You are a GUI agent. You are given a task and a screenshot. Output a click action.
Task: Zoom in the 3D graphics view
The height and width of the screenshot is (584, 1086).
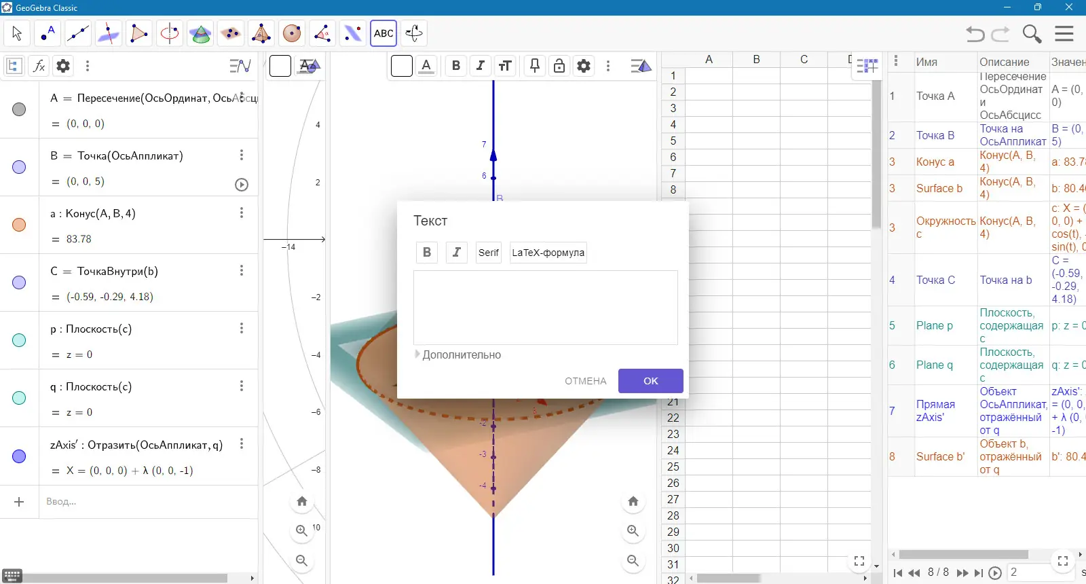coord(633,531)
